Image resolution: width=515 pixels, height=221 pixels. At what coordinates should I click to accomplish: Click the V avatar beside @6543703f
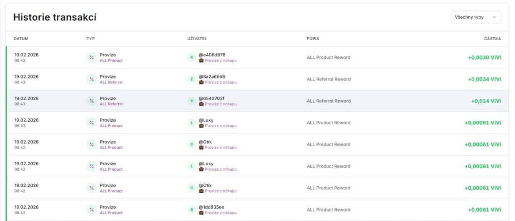coord(192,101)
